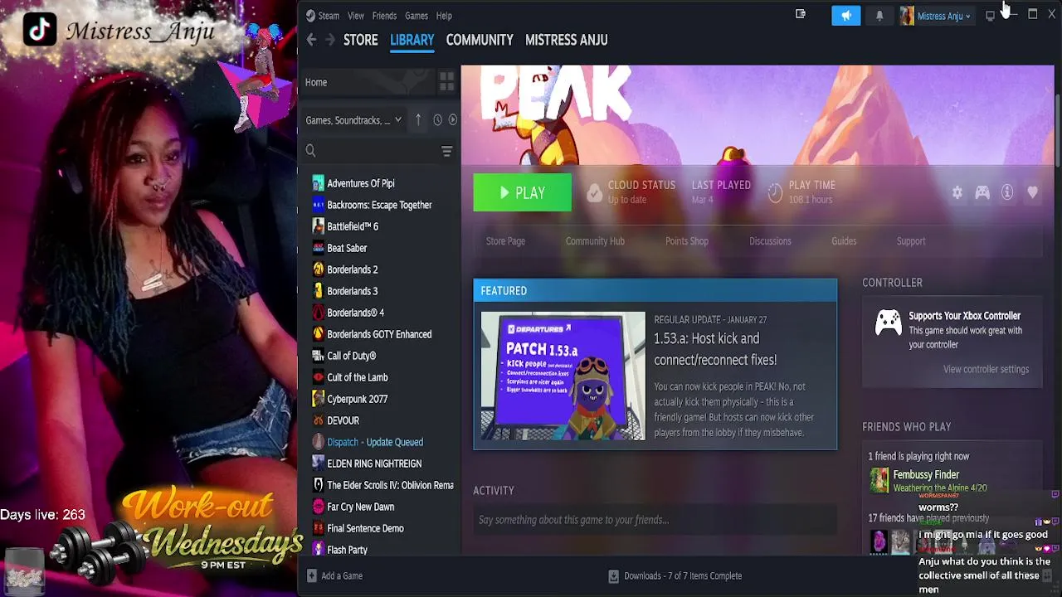Expand the Games, Soundtracks filter dropdown
Image resolution: width=1062 pixels, height=597 pixels.
coord(353,120)
